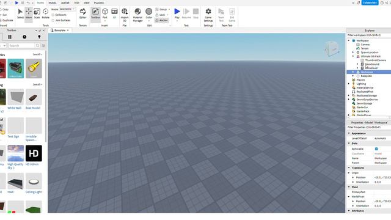
Task: Start the Play test
Action: pos(177,13)
